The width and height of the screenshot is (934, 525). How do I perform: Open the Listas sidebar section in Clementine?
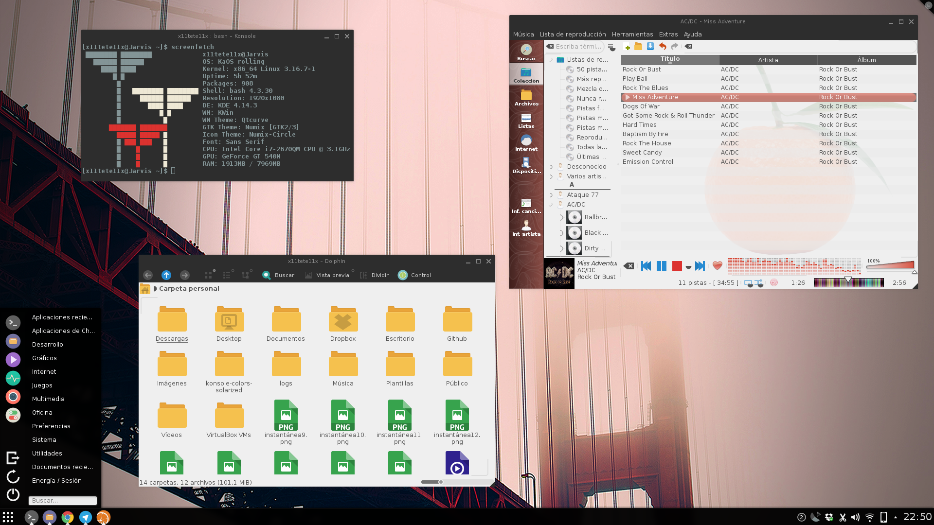tap(526, 121)
